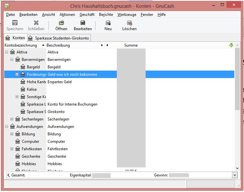Click the bank icon of Kalixa row
The width and height of the screenshot is (244, 192).
(23, 89)
